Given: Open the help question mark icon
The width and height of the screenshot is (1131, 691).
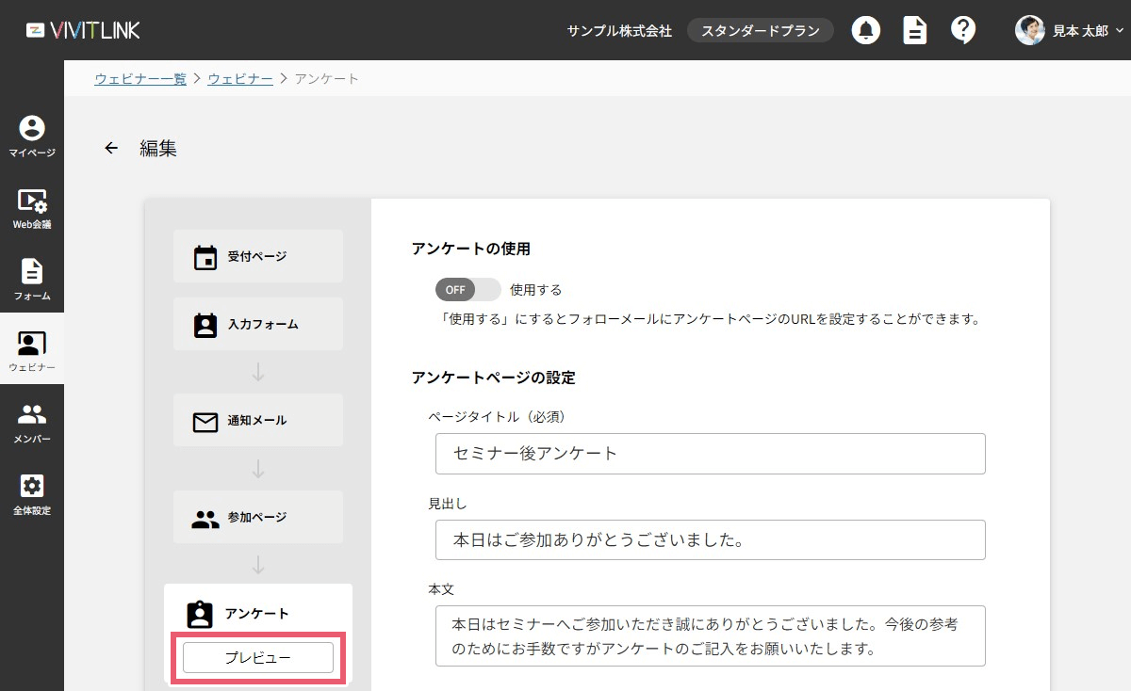Looking at the screenshot, I should click(x=962, y=30).
